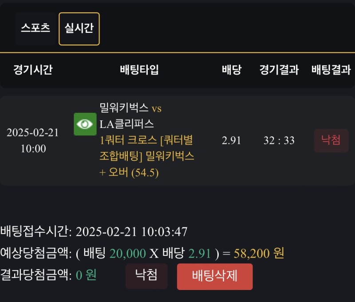Click the 0 원 result payout

86,275
